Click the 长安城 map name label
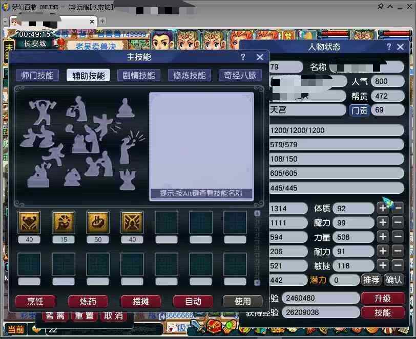416x339 pixels. pos(35,43)
